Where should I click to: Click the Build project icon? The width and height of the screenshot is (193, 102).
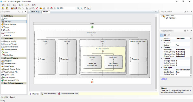pos(41,8)
